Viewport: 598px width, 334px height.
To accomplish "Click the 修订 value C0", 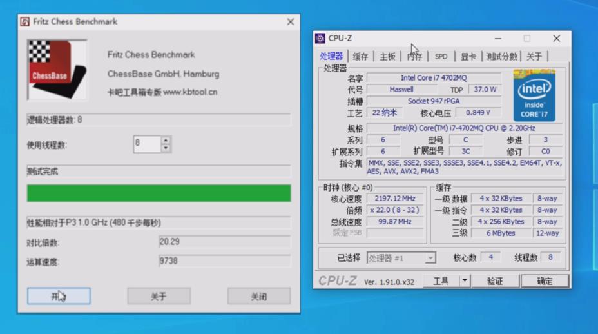I will click(x=546, y=152).
